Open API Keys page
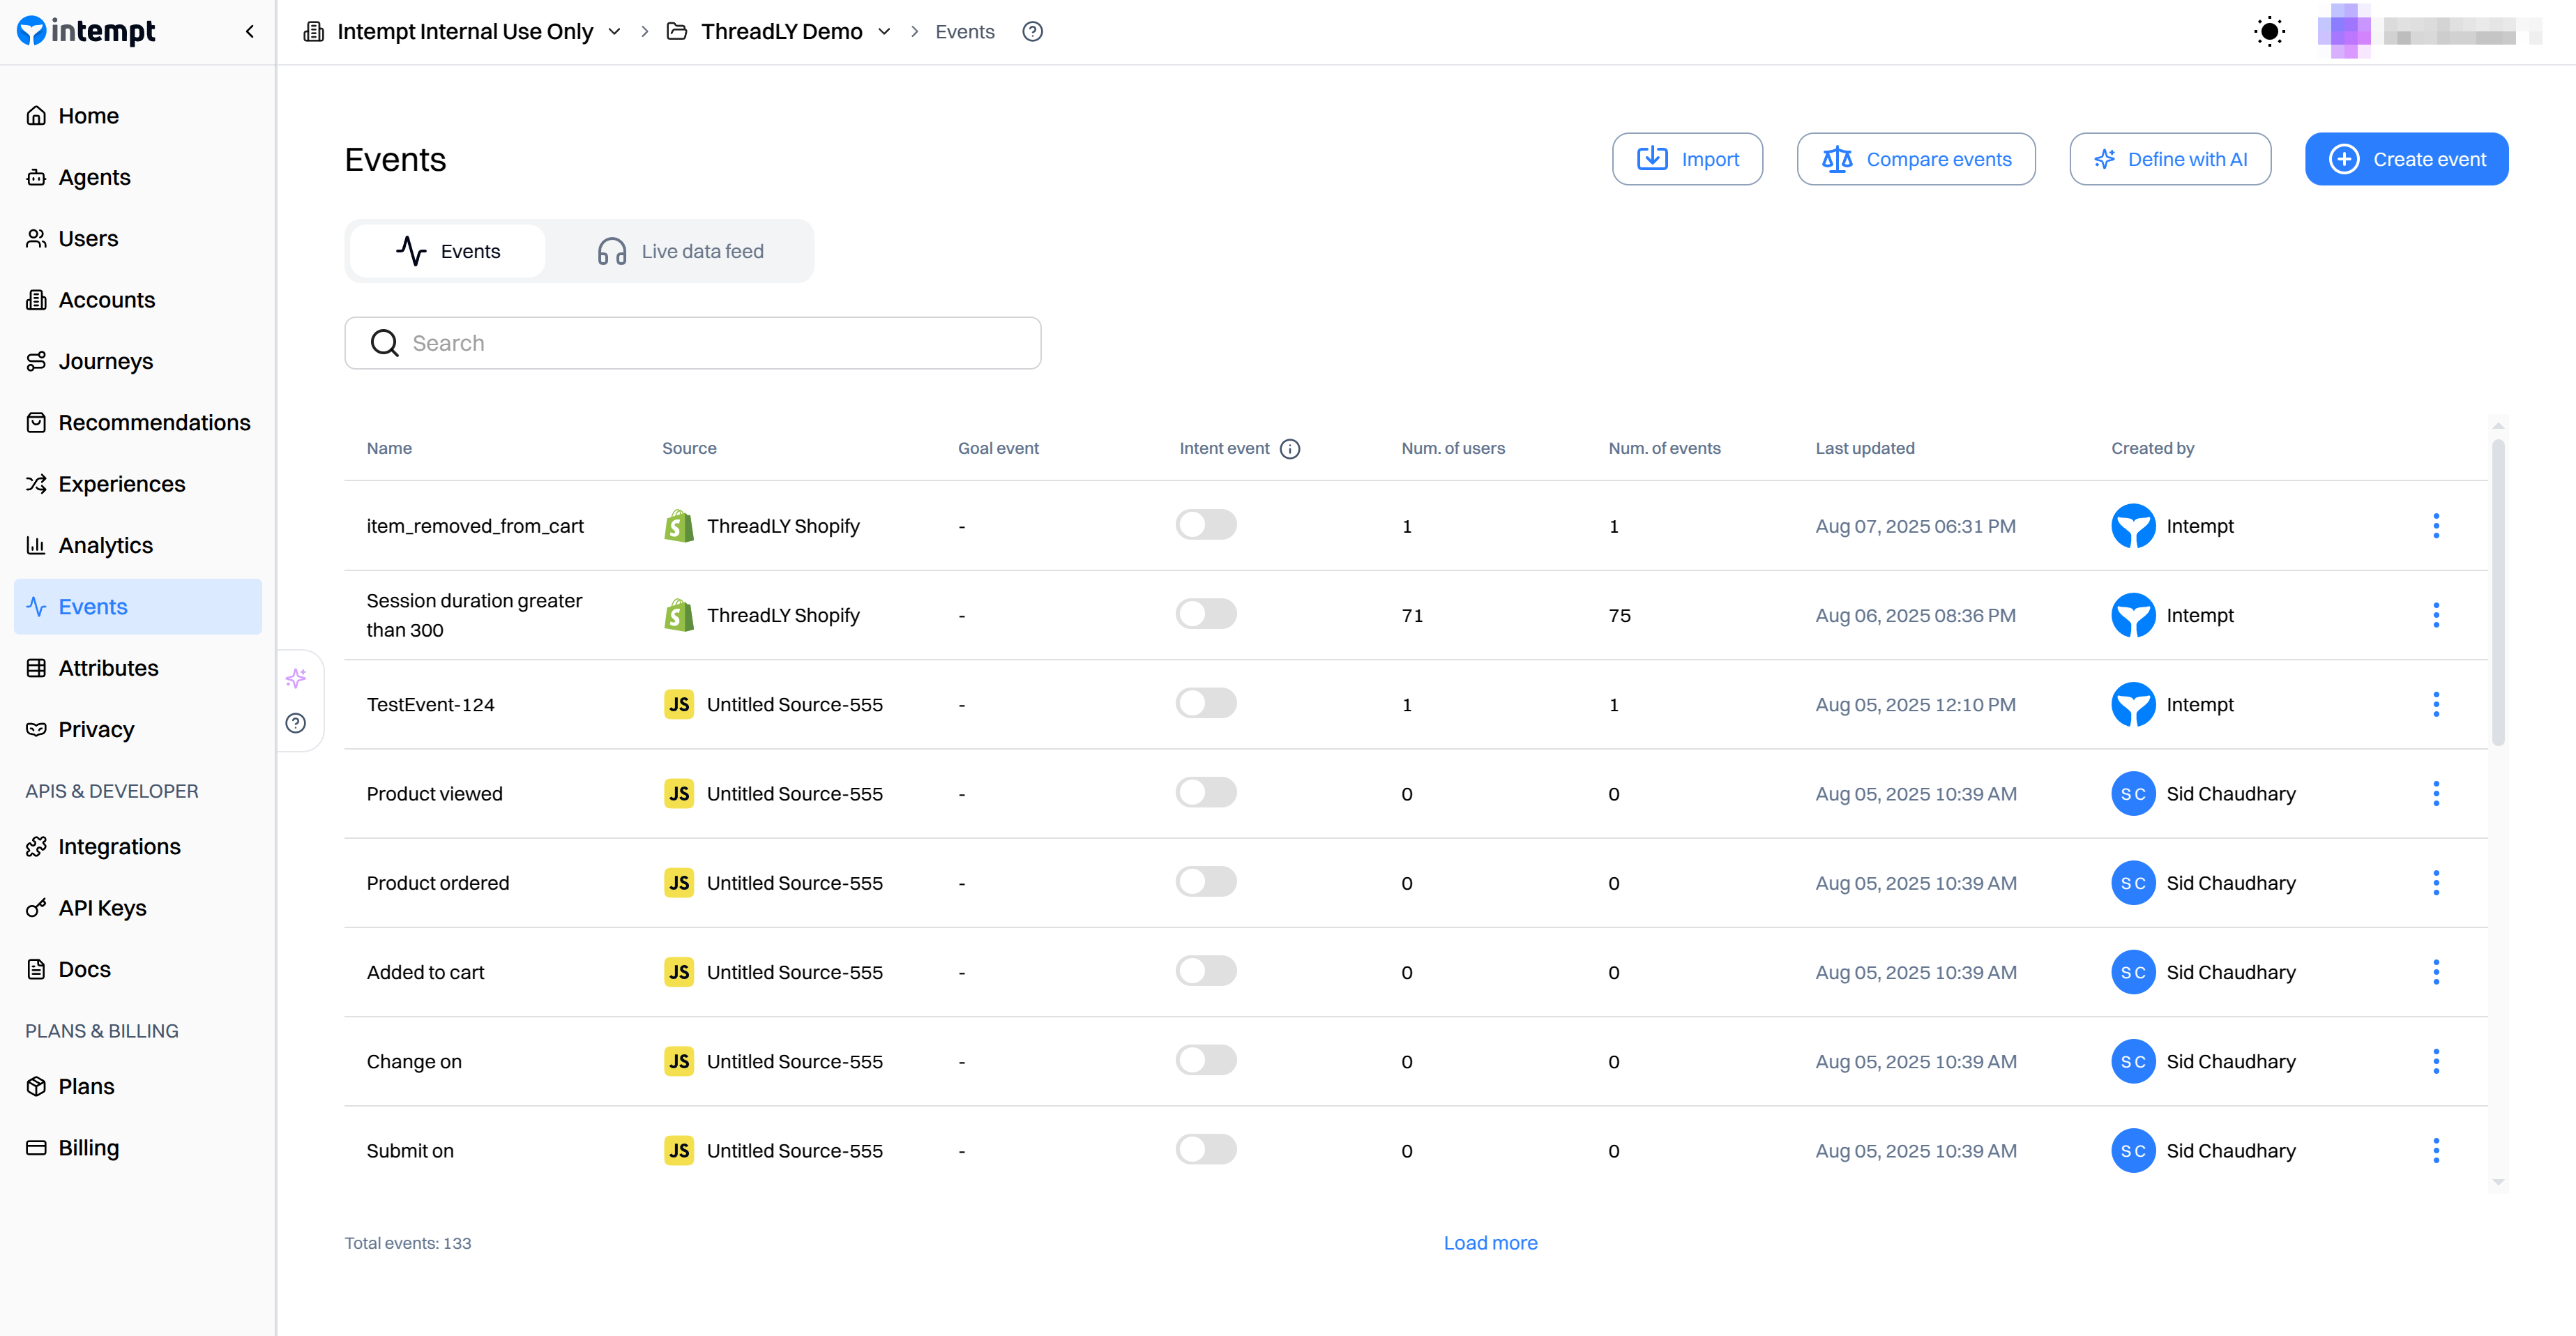 click(138, 908)
